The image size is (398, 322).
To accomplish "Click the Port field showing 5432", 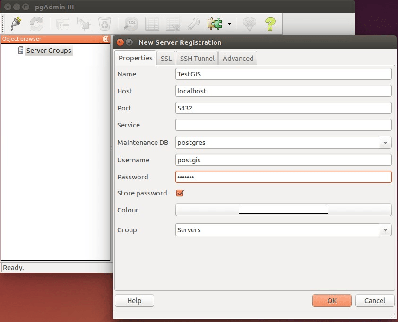I will [x=283, y=108].
